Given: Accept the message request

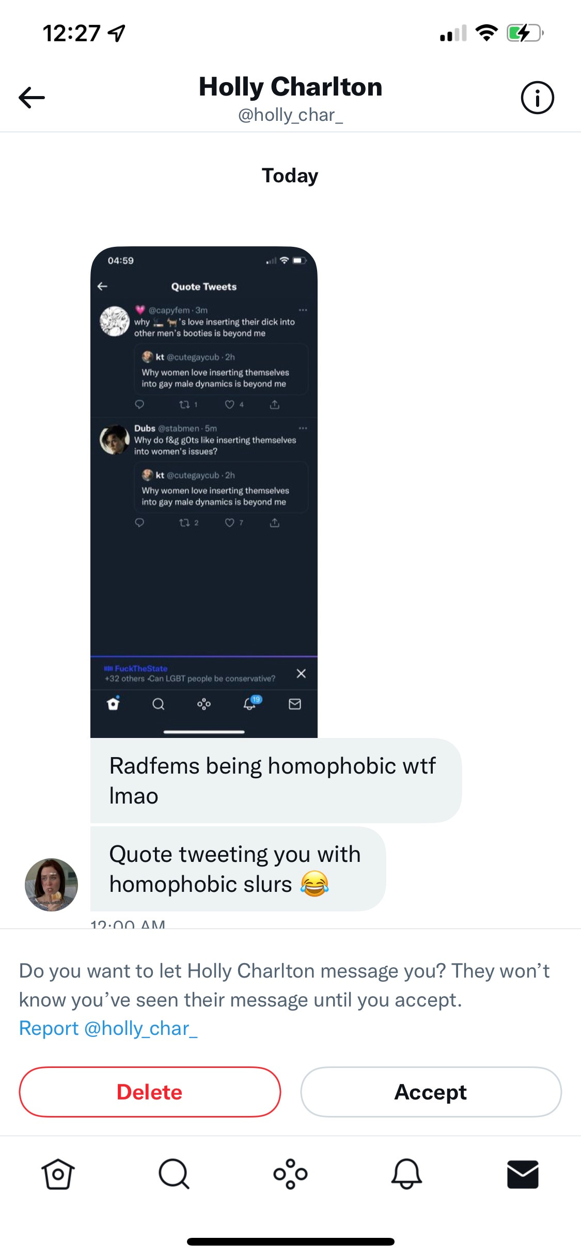Looking at the screenshot, I should [x=431, y=1092].
